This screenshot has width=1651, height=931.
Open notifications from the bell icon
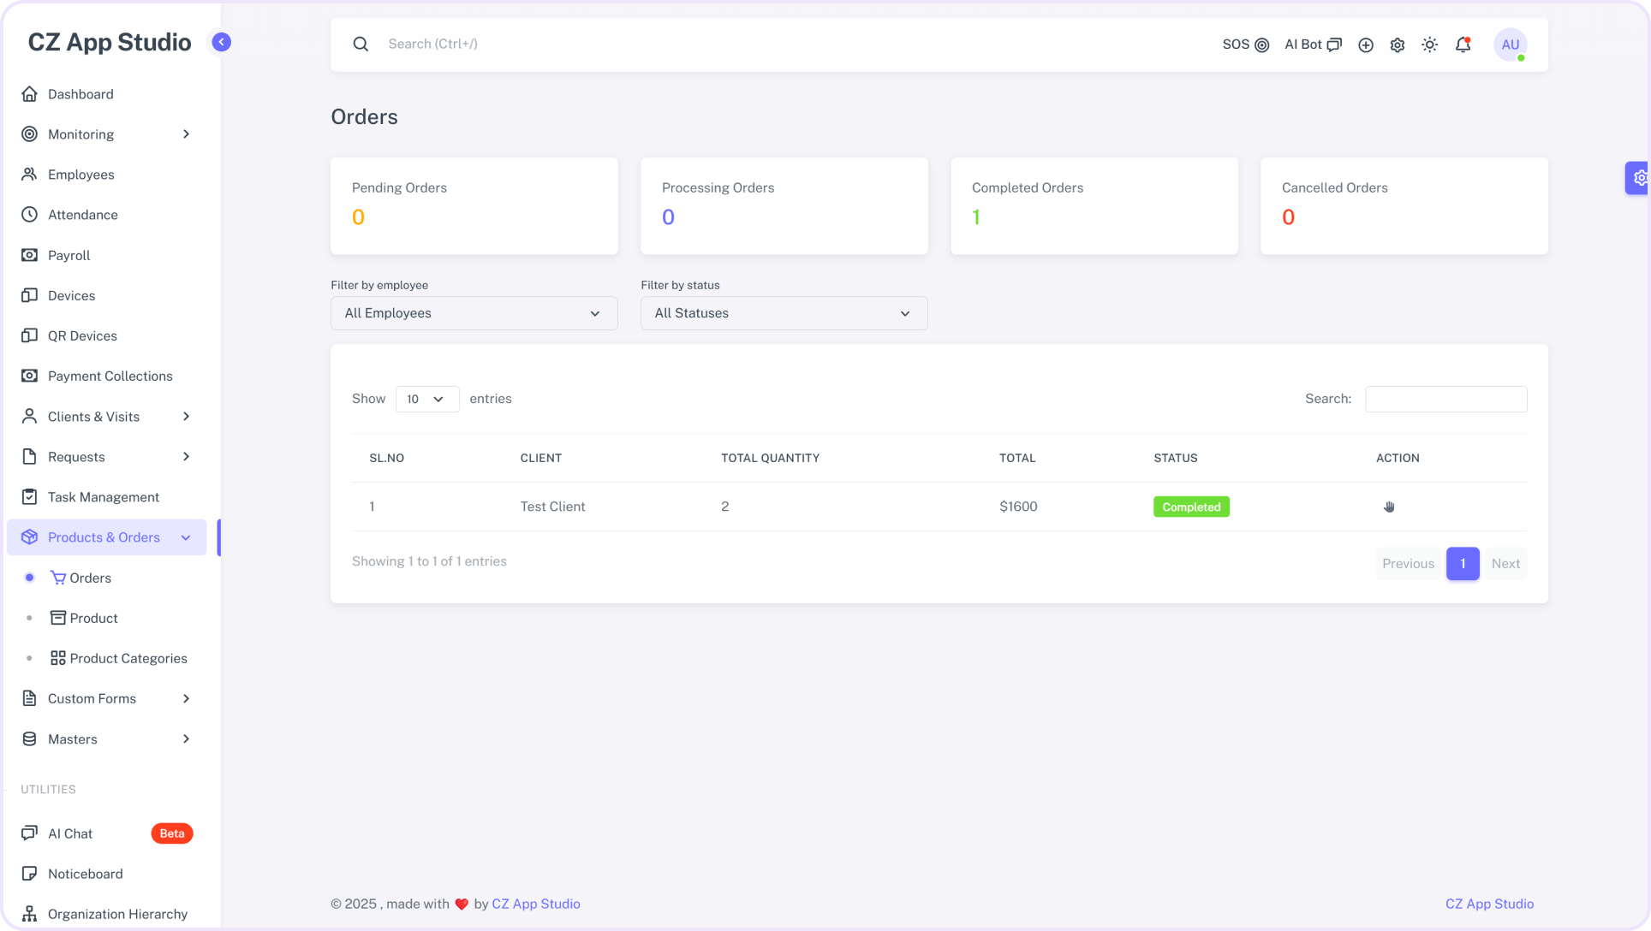pos(1462,44)
